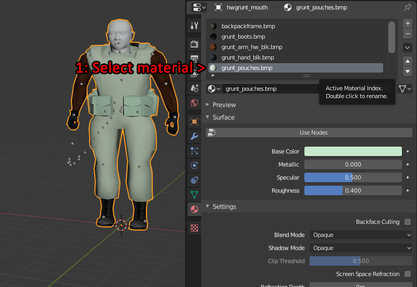Screen dimensions: 417x287
Task: Move material slot up
Action: click(x=408, y=61)
